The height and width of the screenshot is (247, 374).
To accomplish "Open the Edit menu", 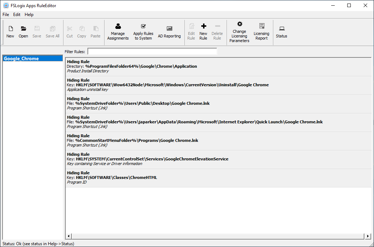I will pyautogui.click(x=17, y=15).
